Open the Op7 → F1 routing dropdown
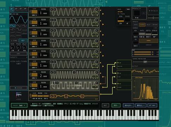This screenshot has height=127, width=171. pos(95,77)
